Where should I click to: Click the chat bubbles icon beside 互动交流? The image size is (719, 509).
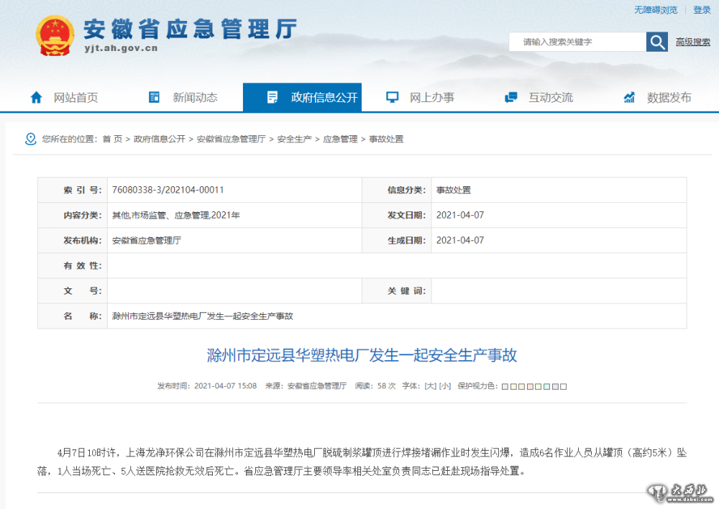tap(511, 97)
